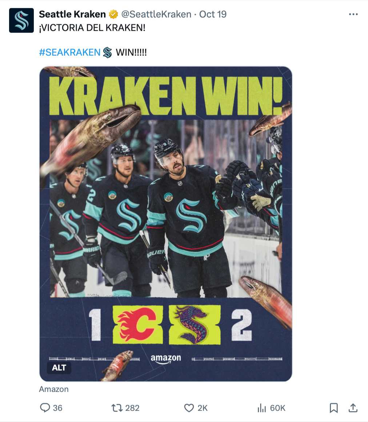Like the tweet with heart icon
This screenshot has height=422, width=368.
click(x=189, y=408)
